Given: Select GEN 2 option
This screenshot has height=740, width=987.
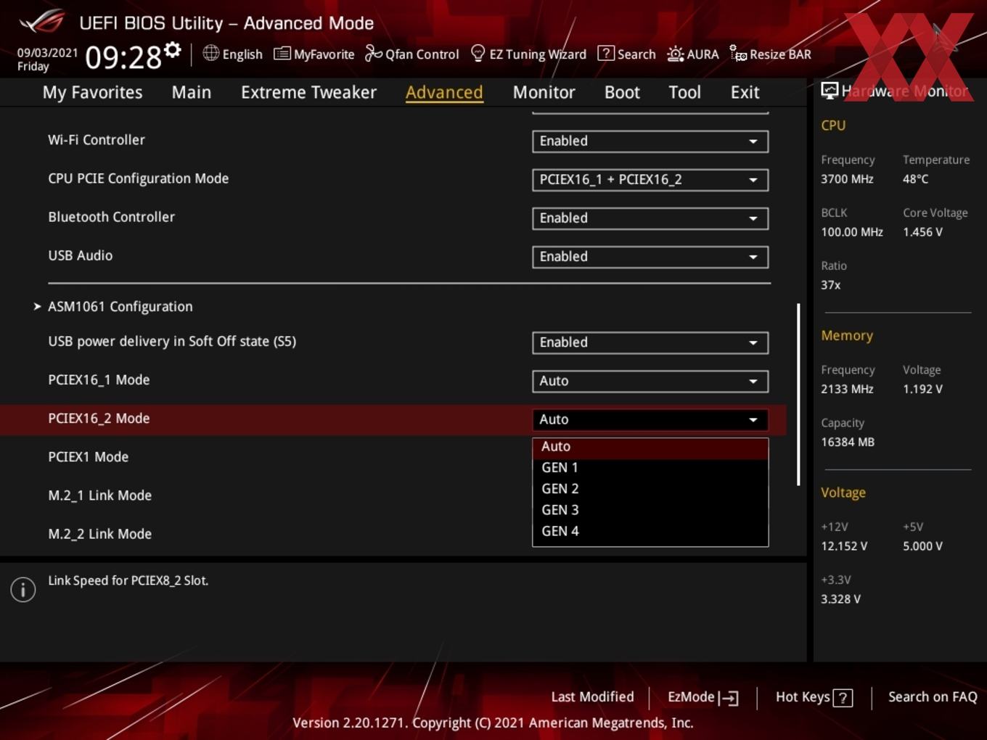Looking at the screenshot, I should point(650,489).
